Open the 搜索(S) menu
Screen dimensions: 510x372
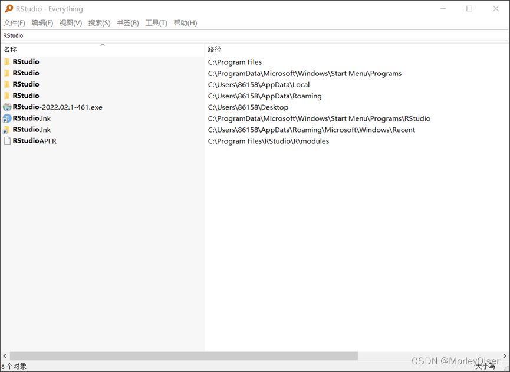tap(99, 23)
